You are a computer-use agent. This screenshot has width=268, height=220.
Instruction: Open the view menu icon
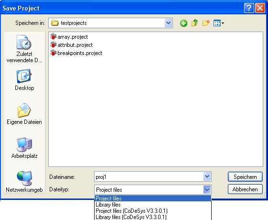(219, 23)
